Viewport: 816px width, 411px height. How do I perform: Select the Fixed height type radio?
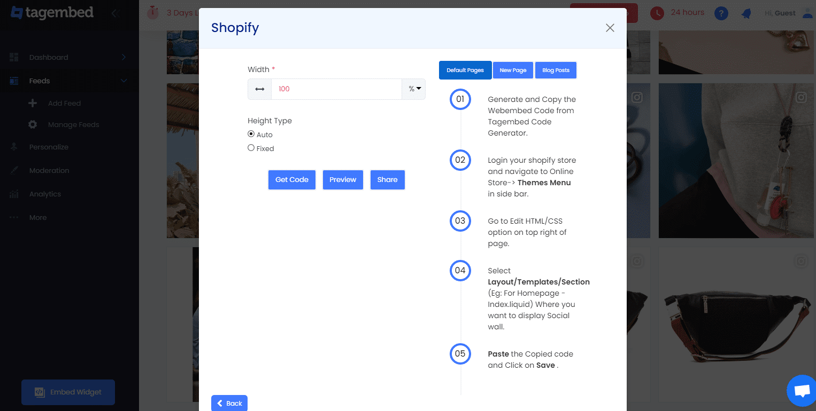[x=251, y=148]
